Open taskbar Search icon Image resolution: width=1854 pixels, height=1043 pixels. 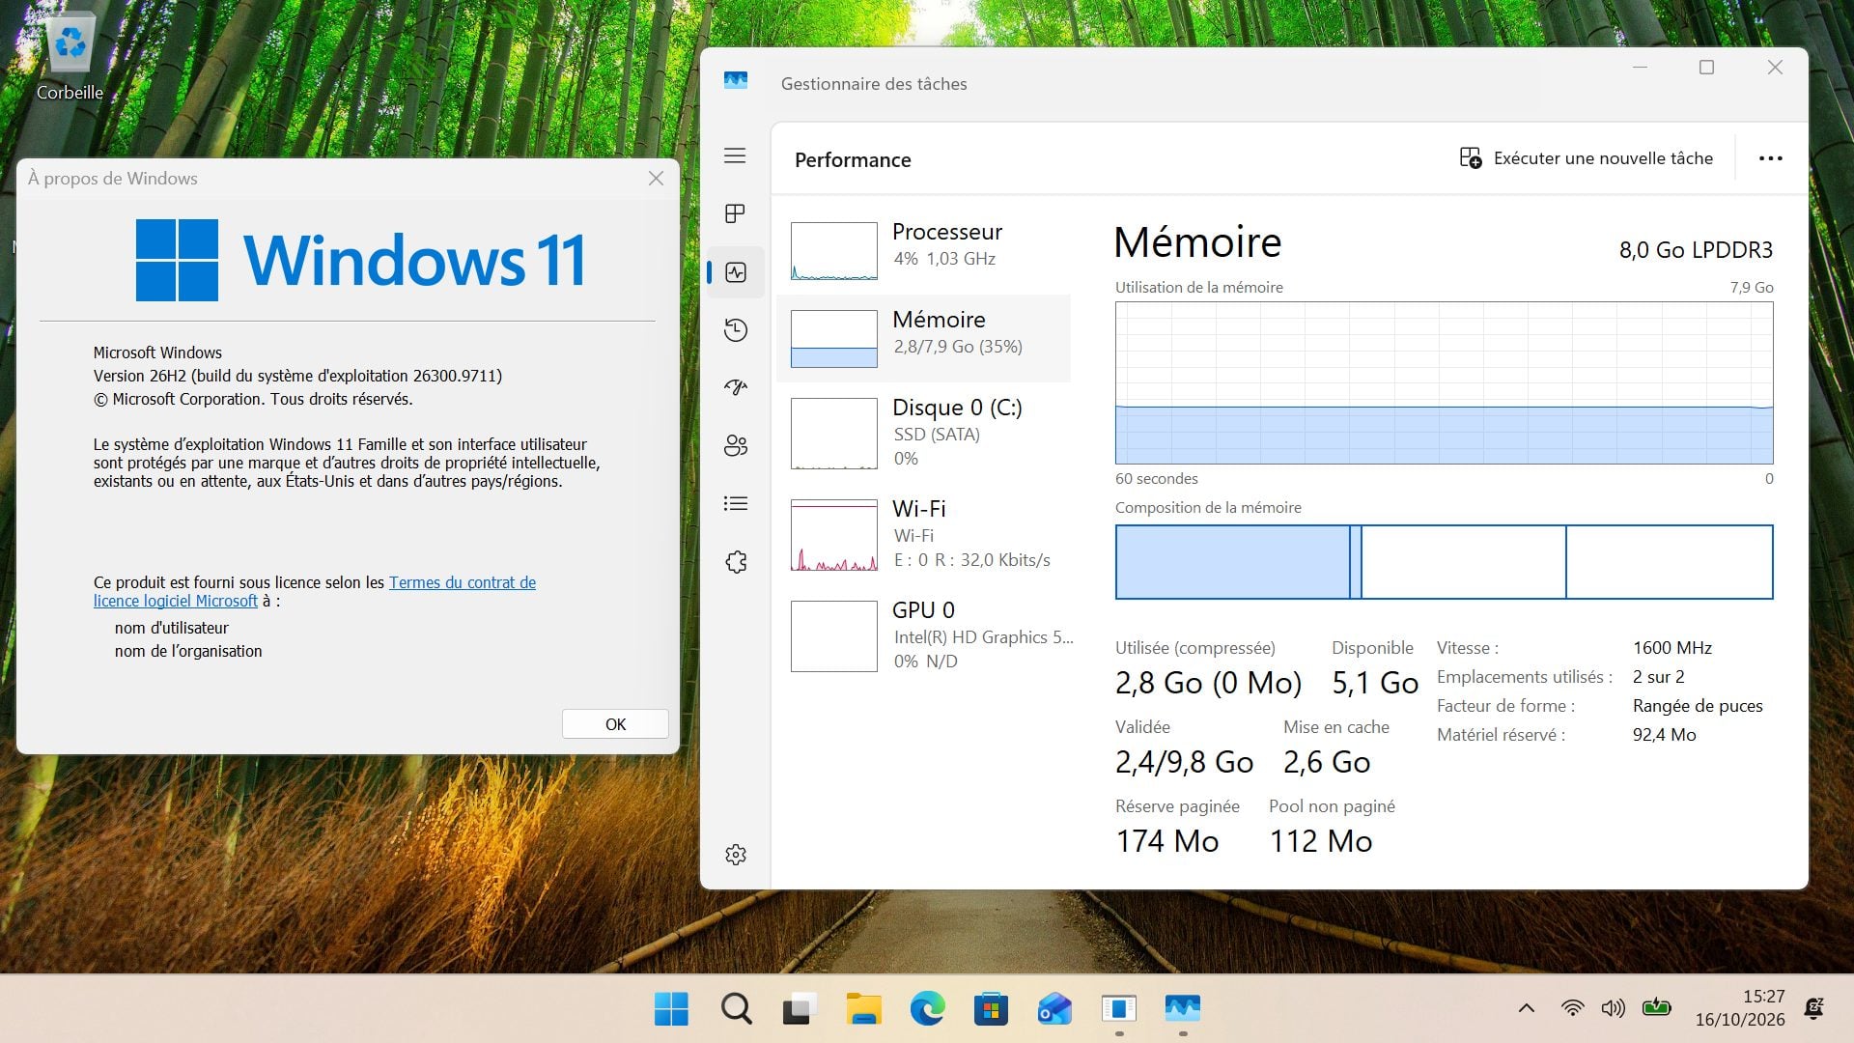click(x=736, y=1009)
